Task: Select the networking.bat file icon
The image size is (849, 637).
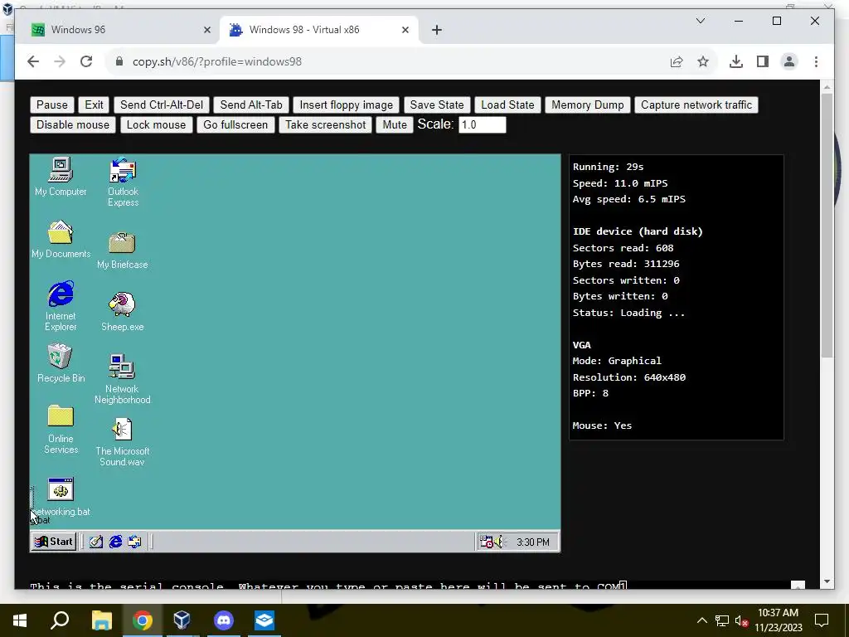Action: (x=61, y=498)
